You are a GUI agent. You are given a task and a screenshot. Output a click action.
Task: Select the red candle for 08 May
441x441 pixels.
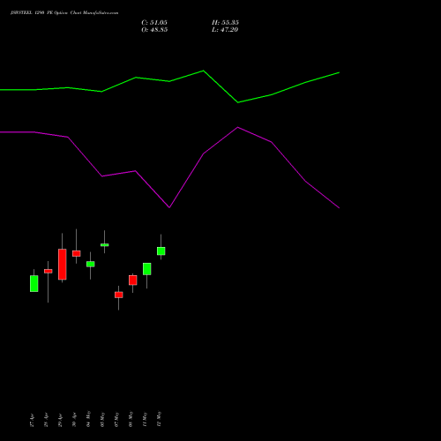point(133,280)
